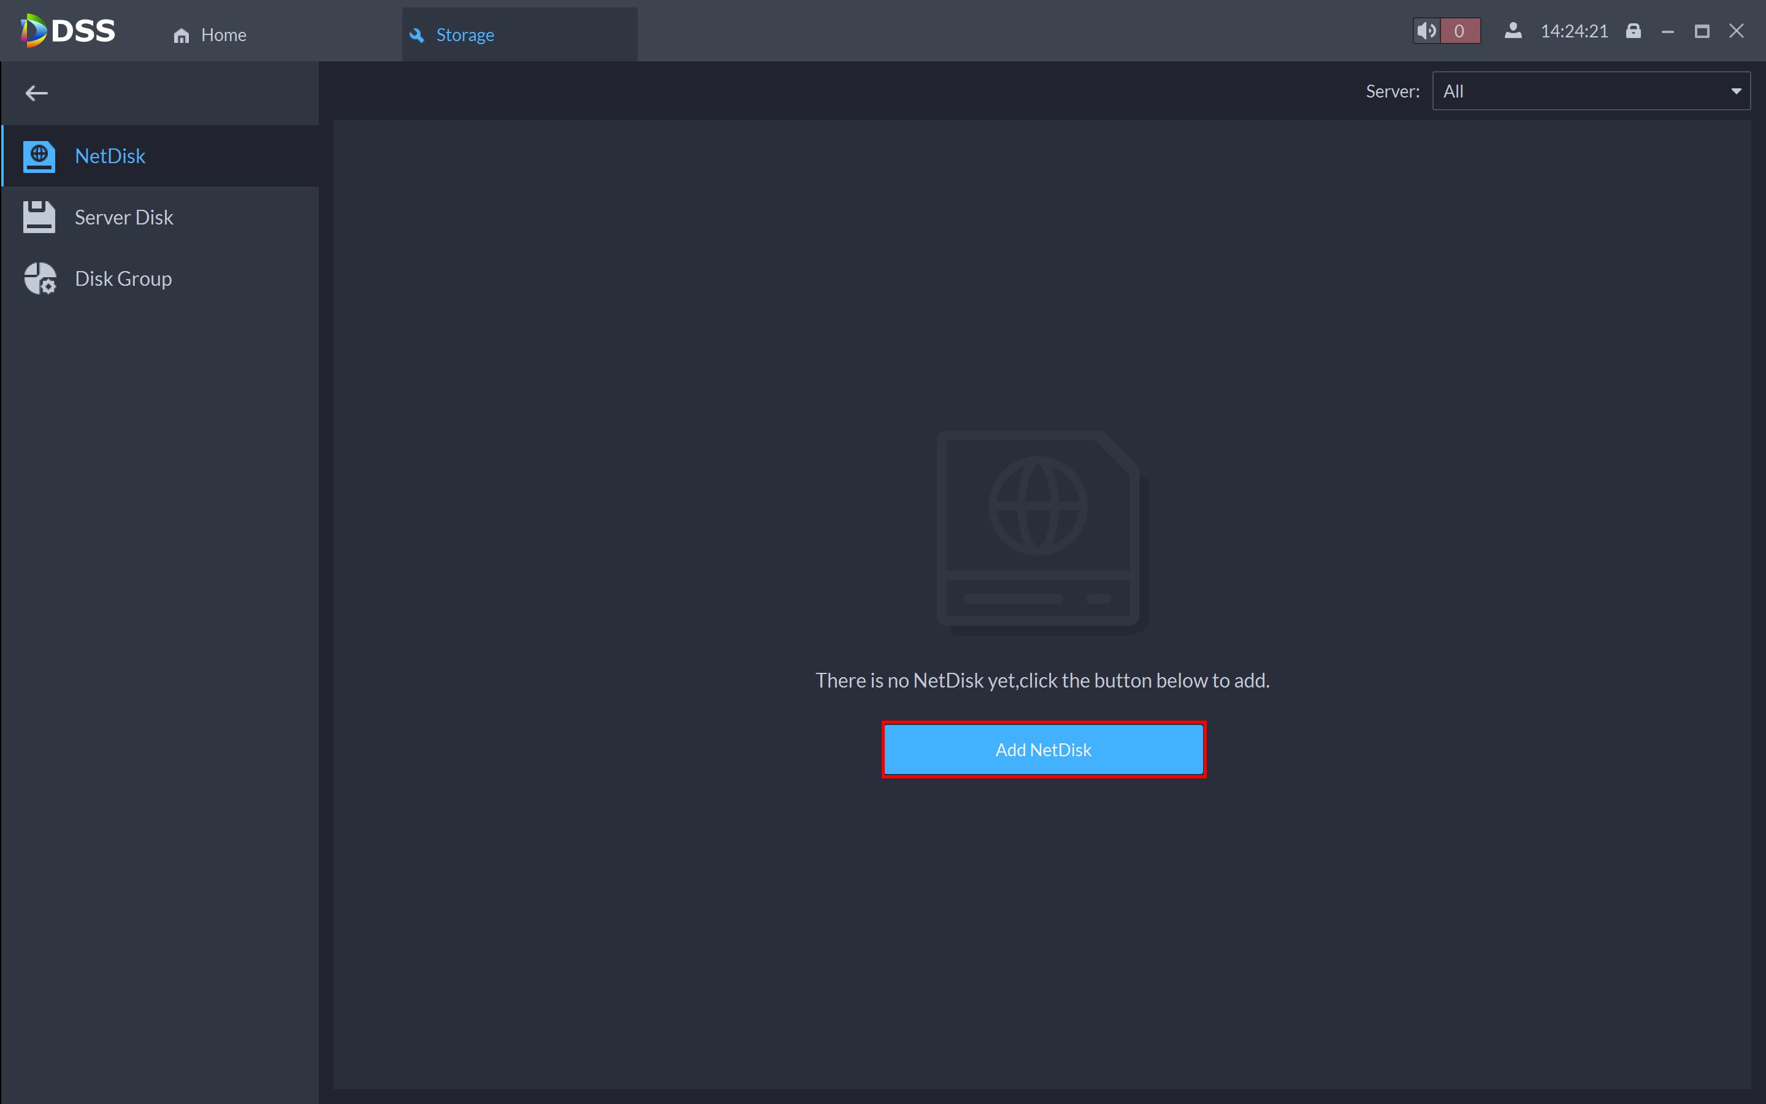This screenshot has width=1766, height=1104.
Task: Select NetDisk in the sidebar
Action: [x=110, y=156]
